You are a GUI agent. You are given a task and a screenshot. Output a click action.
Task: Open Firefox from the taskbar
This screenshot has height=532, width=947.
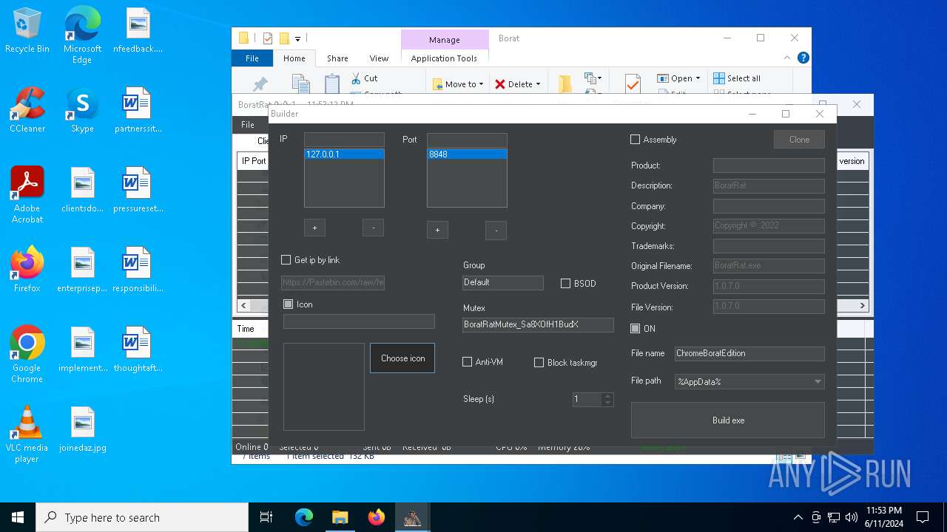[376, 517]
